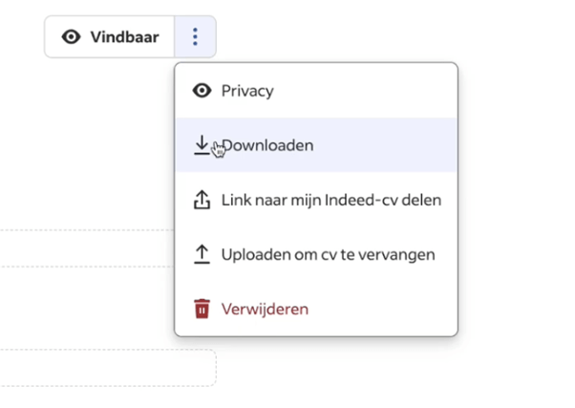Viewport: 575px width, 408px height.
Task: Click the download arrow icon
Action: [x=202, y=145]
